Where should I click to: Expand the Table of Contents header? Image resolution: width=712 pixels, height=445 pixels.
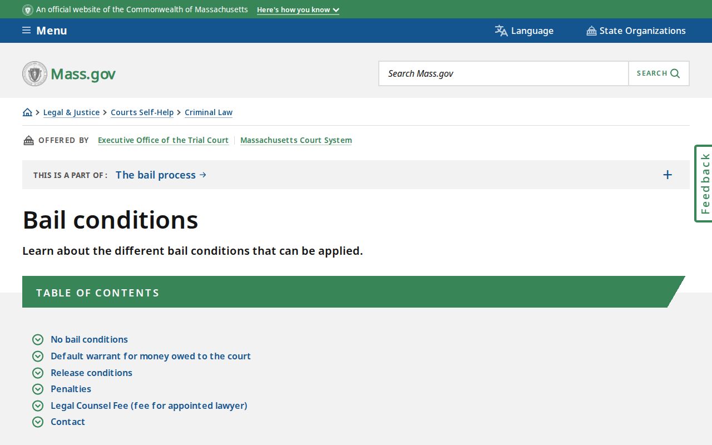[354, 292]
